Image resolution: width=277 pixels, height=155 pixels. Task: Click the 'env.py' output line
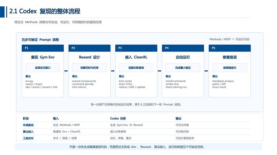pos(29,81)
